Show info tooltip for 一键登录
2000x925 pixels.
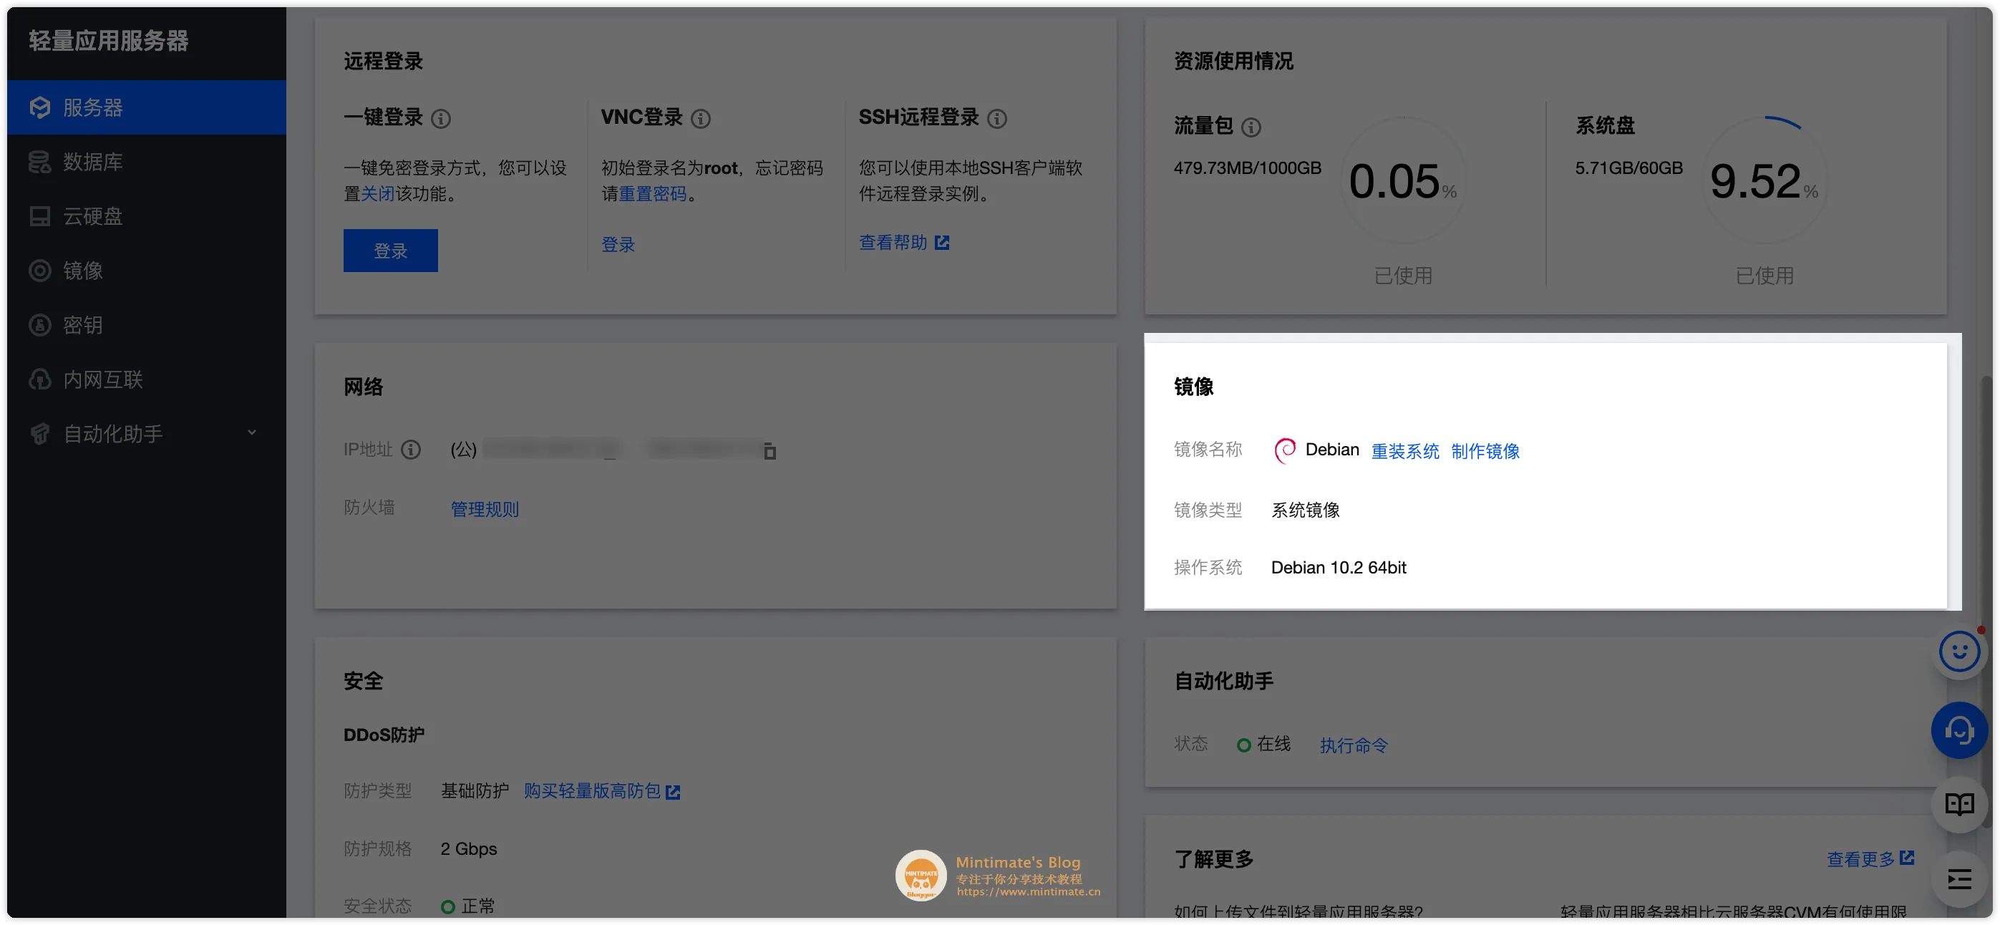tap(441, 118)
